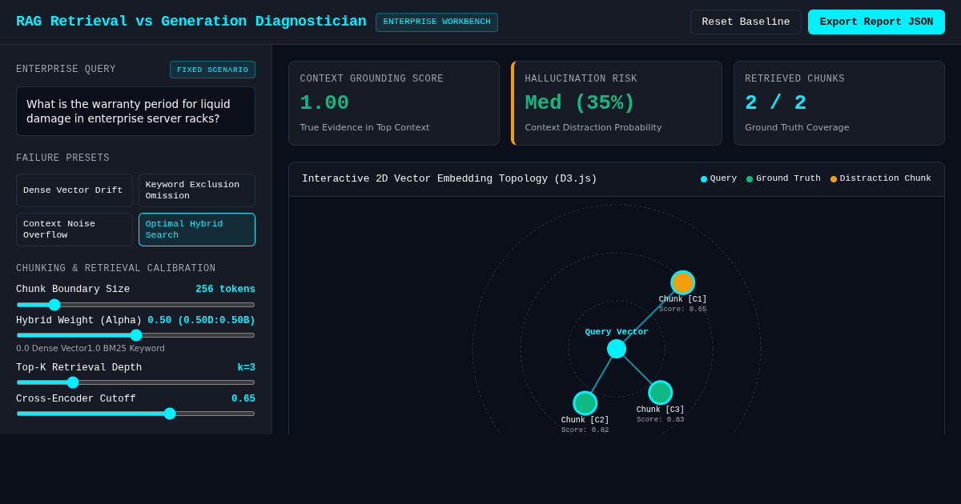Click the RAG Diagnostician page title
Viewport: 961px width, 504px height.
191,22
